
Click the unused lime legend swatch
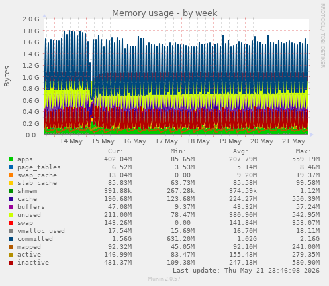click(11, 215)
